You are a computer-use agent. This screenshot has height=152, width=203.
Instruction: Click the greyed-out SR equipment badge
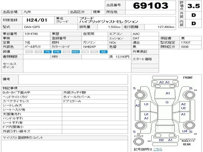coord(94,52)
